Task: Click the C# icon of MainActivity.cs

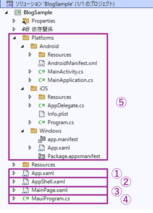Action: pos(42,71)
